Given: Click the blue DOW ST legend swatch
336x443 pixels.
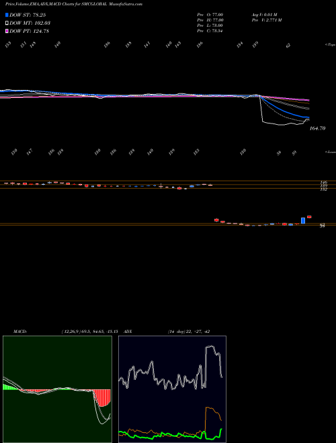Looking at the screenshot, I should tap(7, 15).
